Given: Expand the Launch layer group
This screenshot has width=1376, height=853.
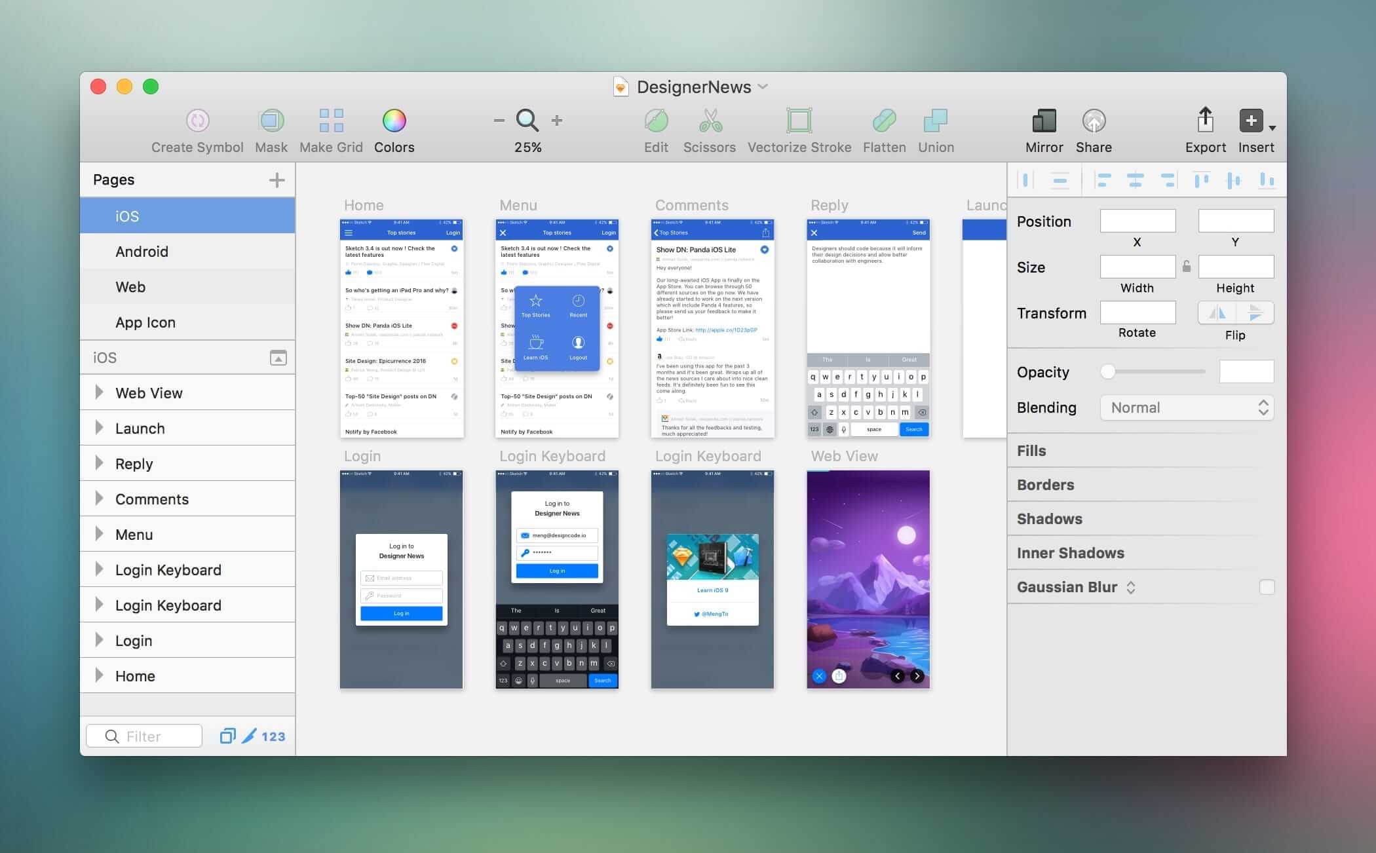Looking at the screenshot, I should pyautogui.click(x=98, y=427).
